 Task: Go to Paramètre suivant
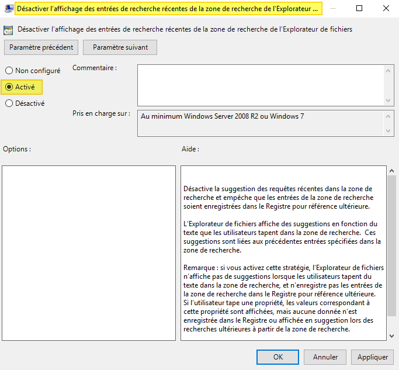click(x=120, y=47)
